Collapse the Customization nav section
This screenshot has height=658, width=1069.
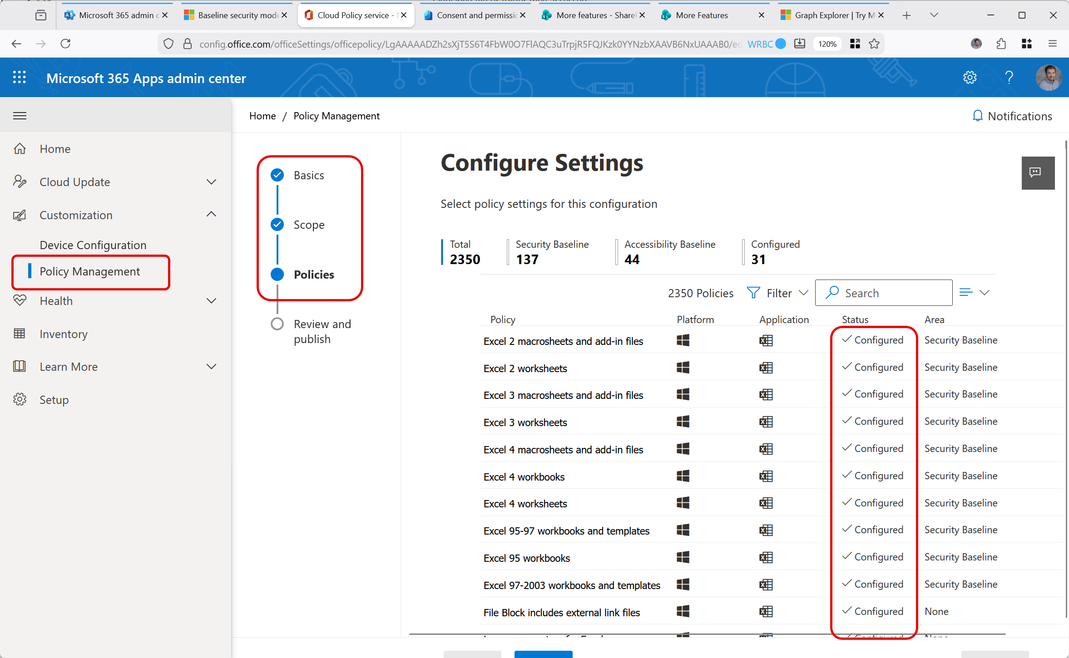coord(211,215)
